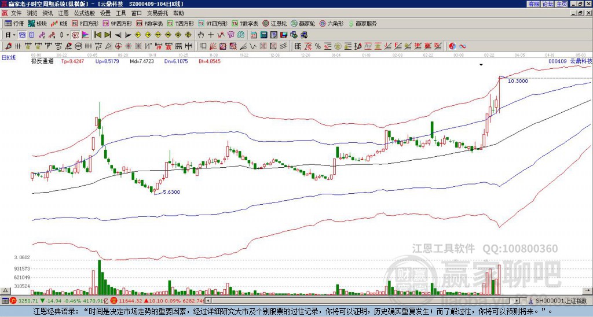Open the 板块 sector view
The image size is (593, 317).
(37, 23)
